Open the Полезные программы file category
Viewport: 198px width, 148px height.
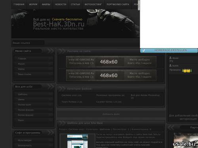[x=110, y=95]
